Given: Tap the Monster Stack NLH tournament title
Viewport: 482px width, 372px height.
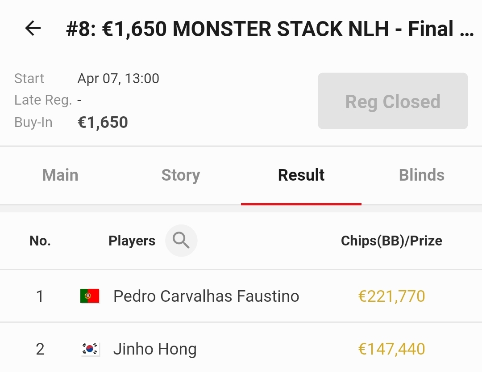Looking at the screenshot, I should (270, 30).
